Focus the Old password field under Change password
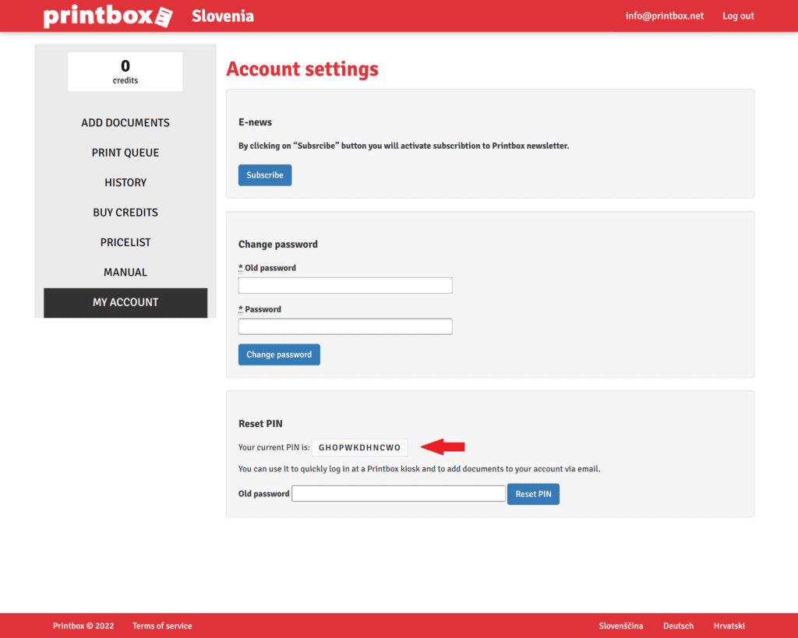The width and height of the screenshot is (798, 638). 345,286
